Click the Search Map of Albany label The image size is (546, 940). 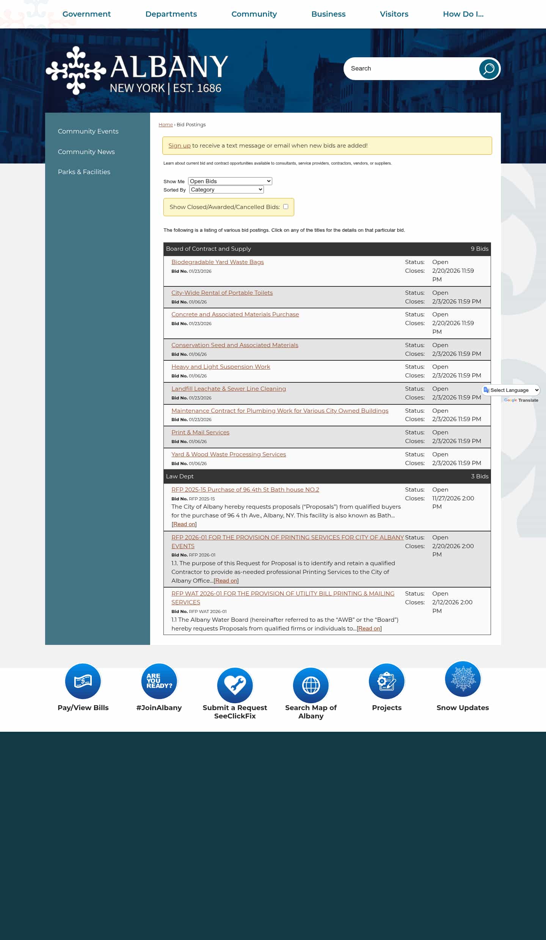311,712
